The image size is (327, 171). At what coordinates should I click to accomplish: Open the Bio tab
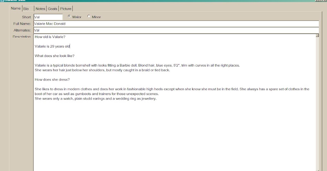pyautogui.click(x=28, y=9)
